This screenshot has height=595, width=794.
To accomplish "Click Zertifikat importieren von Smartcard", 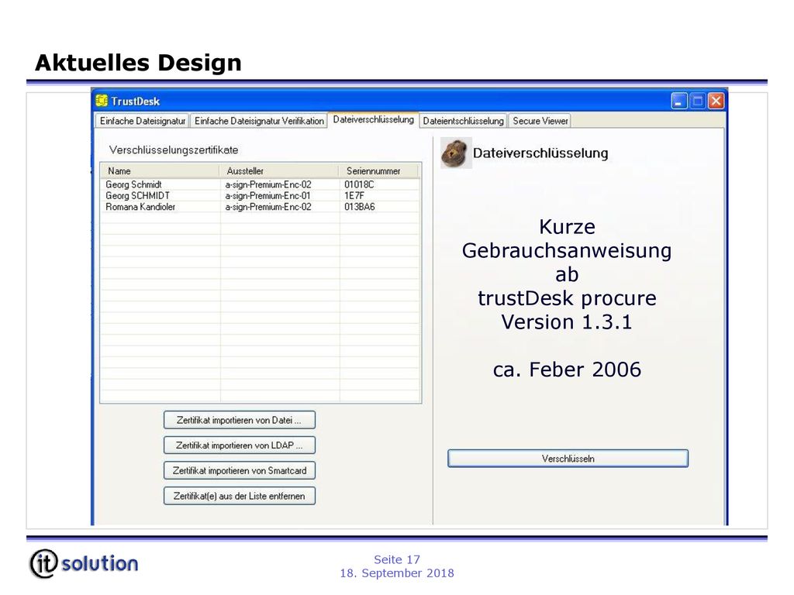I will (240, 470).
